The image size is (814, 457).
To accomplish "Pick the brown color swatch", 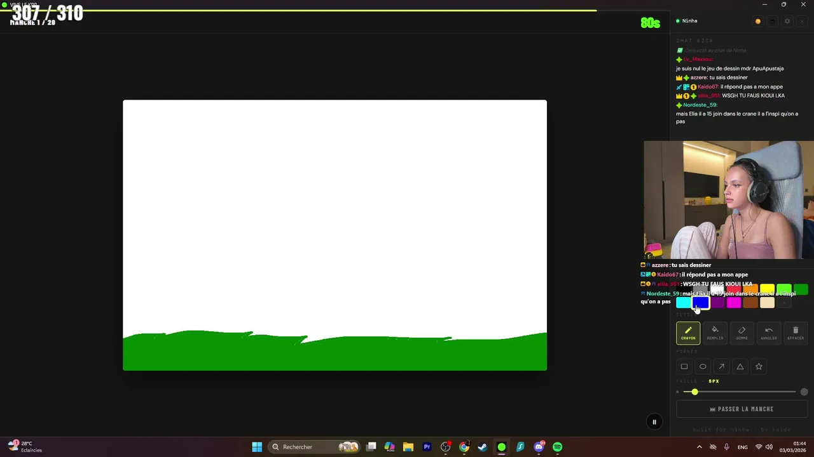I will click(x=750, y=303).
